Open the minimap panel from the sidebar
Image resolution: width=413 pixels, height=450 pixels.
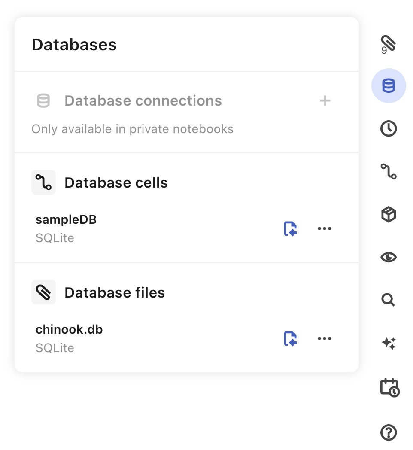click(x=388, y=171)
